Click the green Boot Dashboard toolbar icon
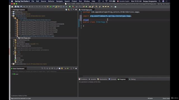 [51, 7]
